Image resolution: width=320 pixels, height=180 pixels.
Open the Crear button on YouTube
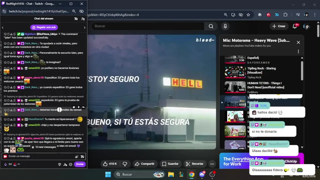click(x=279, y=26)
